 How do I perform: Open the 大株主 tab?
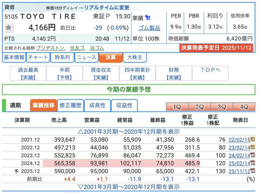(135, 57)
